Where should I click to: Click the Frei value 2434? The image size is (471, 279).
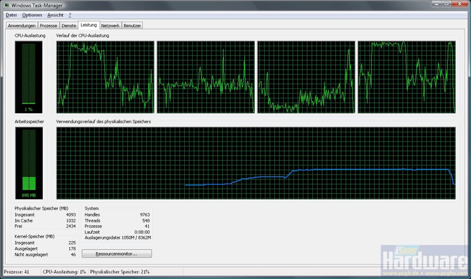point(71,226)
